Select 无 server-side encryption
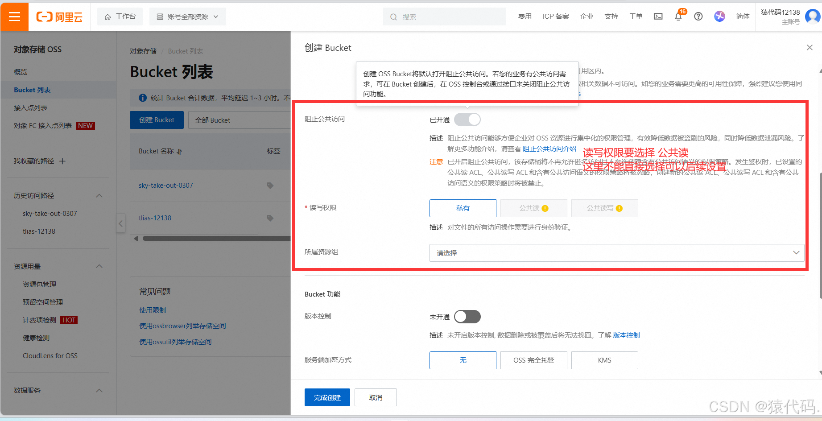822x421 pixels. [463, 360]
